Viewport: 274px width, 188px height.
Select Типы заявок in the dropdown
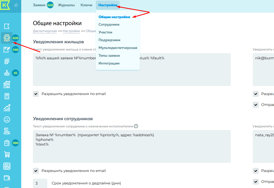(x=109, y=55)
